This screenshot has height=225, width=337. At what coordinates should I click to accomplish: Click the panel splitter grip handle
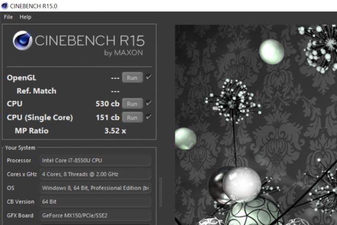[161, 192]
